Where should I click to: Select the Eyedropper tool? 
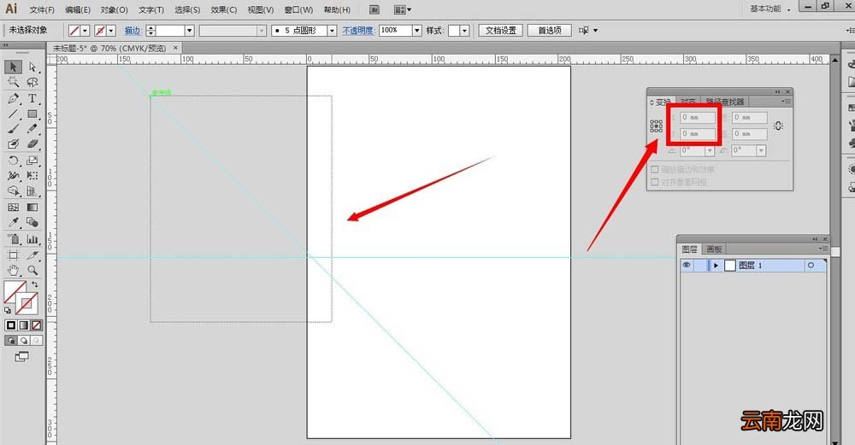coord(14,223)
